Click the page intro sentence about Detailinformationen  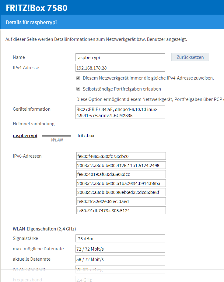(x=96, y=39)
